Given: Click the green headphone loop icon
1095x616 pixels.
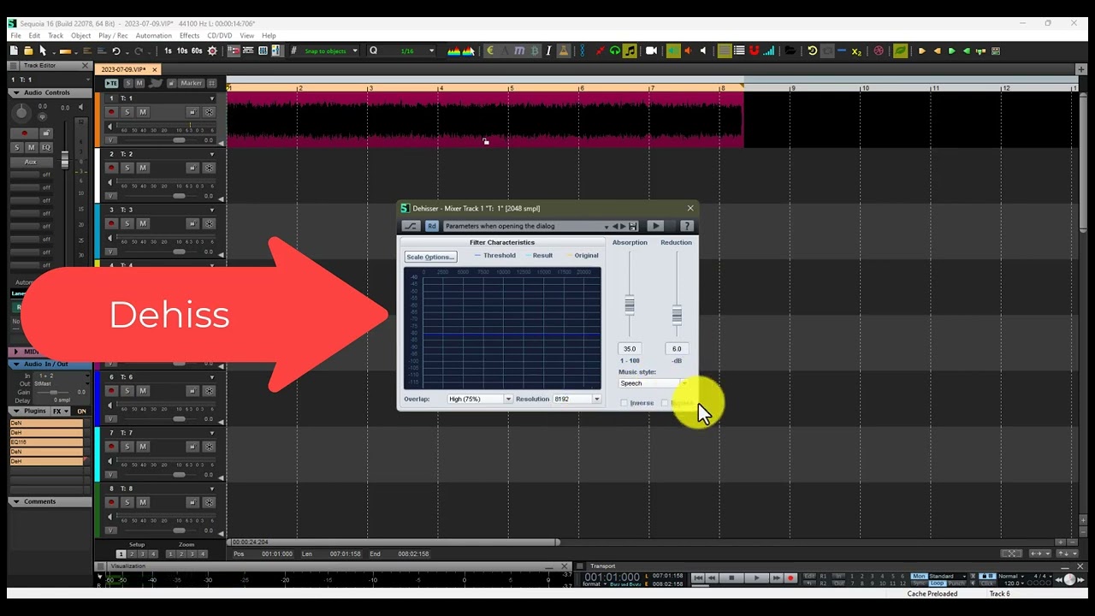Looking at the screenshot, I should pos(615,50).
